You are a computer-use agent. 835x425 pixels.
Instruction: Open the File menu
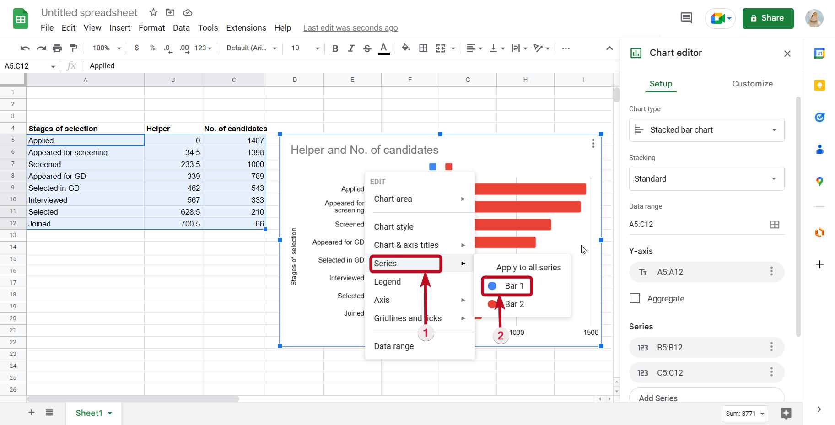(47, 28)
